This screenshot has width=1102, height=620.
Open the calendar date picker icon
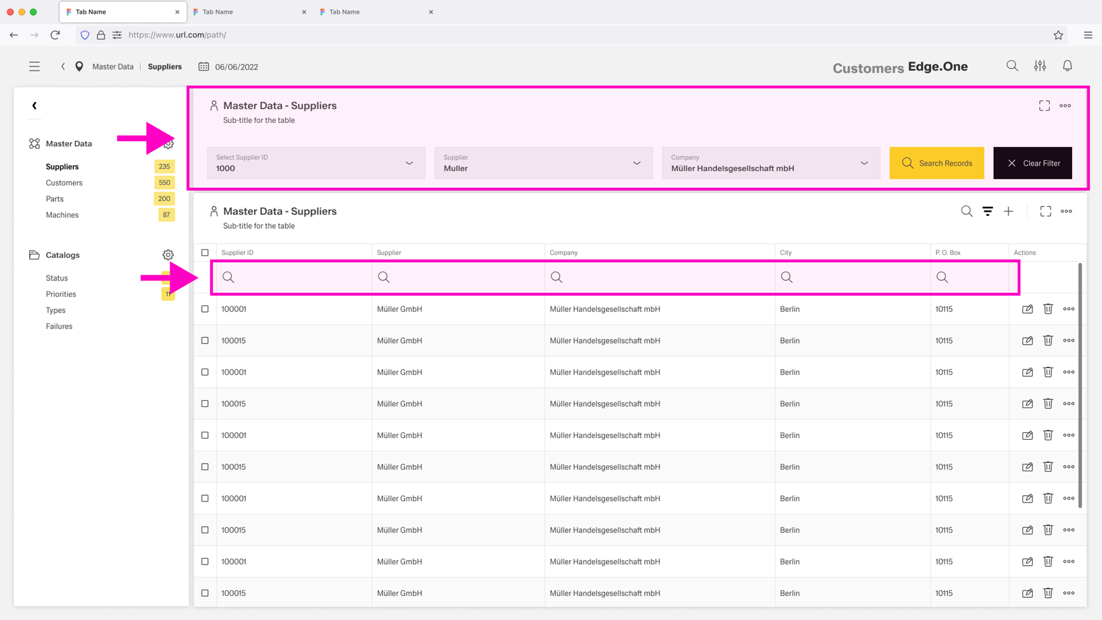(203, 67)
